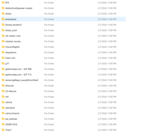The width and height of the screenshot is (152, 133).
Task: Click the oblockint folder name
Action: point(10,108)
